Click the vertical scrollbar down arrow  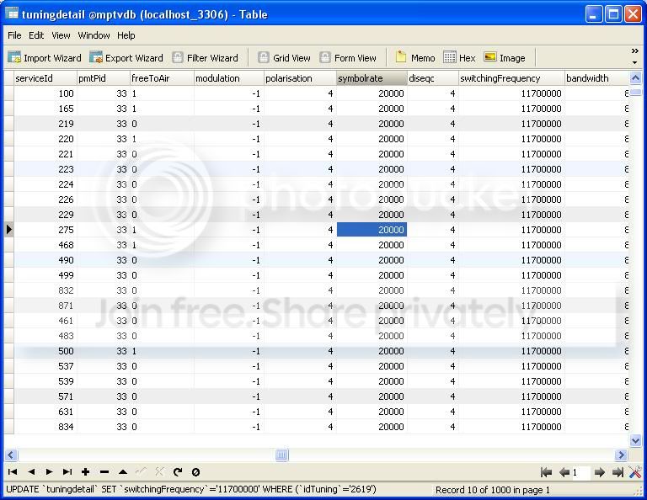(x=635, y=440)
